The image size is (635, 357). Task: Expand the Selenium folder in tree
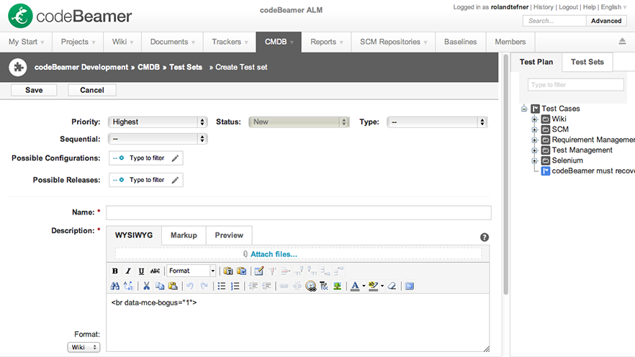click(534, 161)
